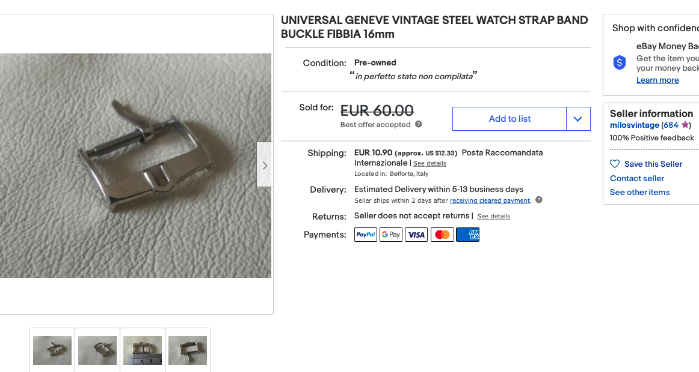Click the cleared payment help icon
699x372 pixels.
click(538, 200)
